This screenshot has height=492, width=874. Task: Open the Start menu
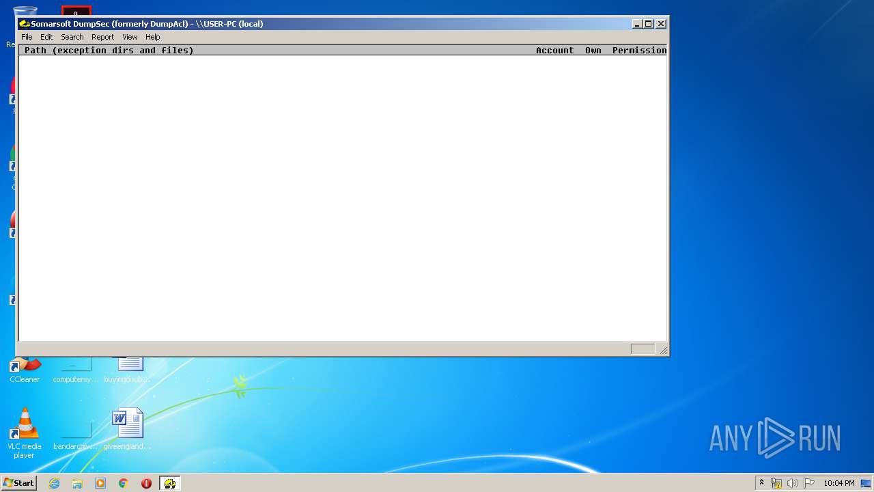[x=18, y=483]
